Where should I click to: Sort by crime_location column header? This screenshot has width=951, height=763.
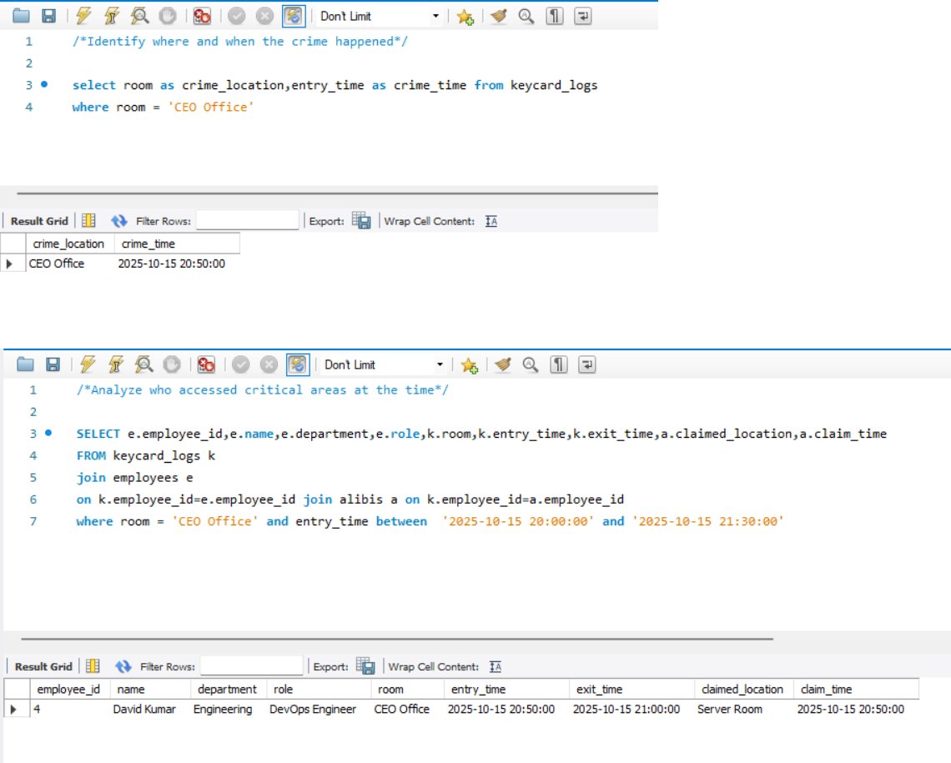coord(70,243)
